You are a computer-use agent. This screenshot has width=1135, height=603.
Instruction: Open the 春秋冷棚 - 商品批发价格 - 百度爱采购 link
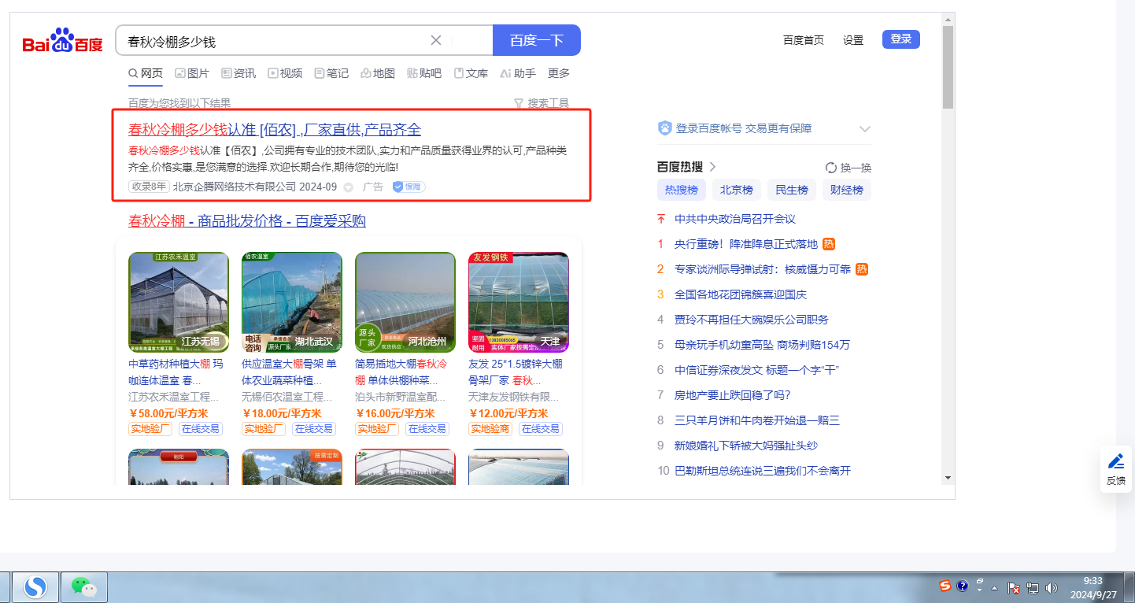coord(247,221)
